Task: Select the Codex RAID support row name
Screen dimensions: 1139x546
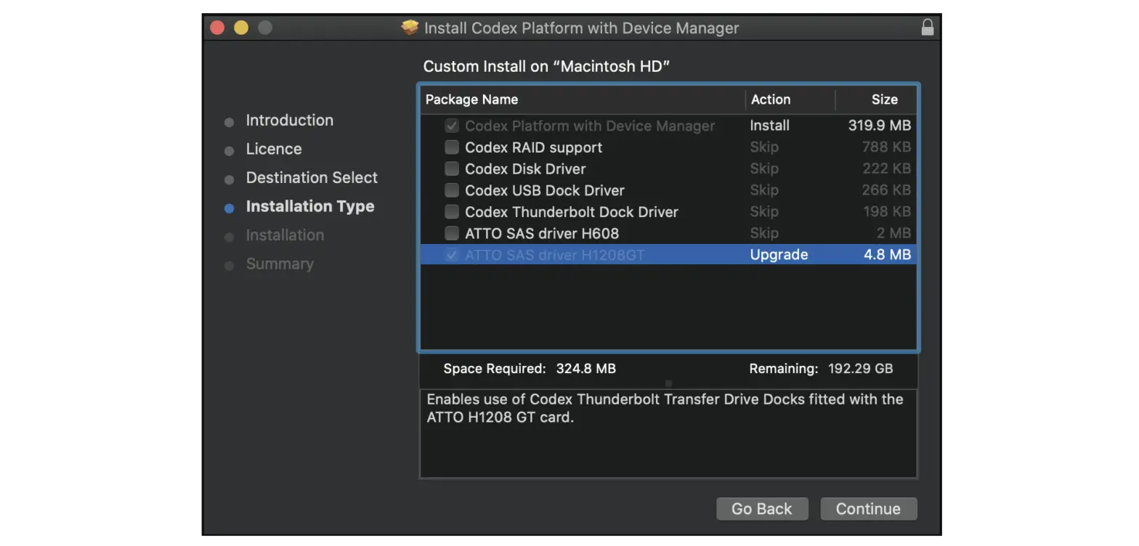Action: [x=533, y=147]
